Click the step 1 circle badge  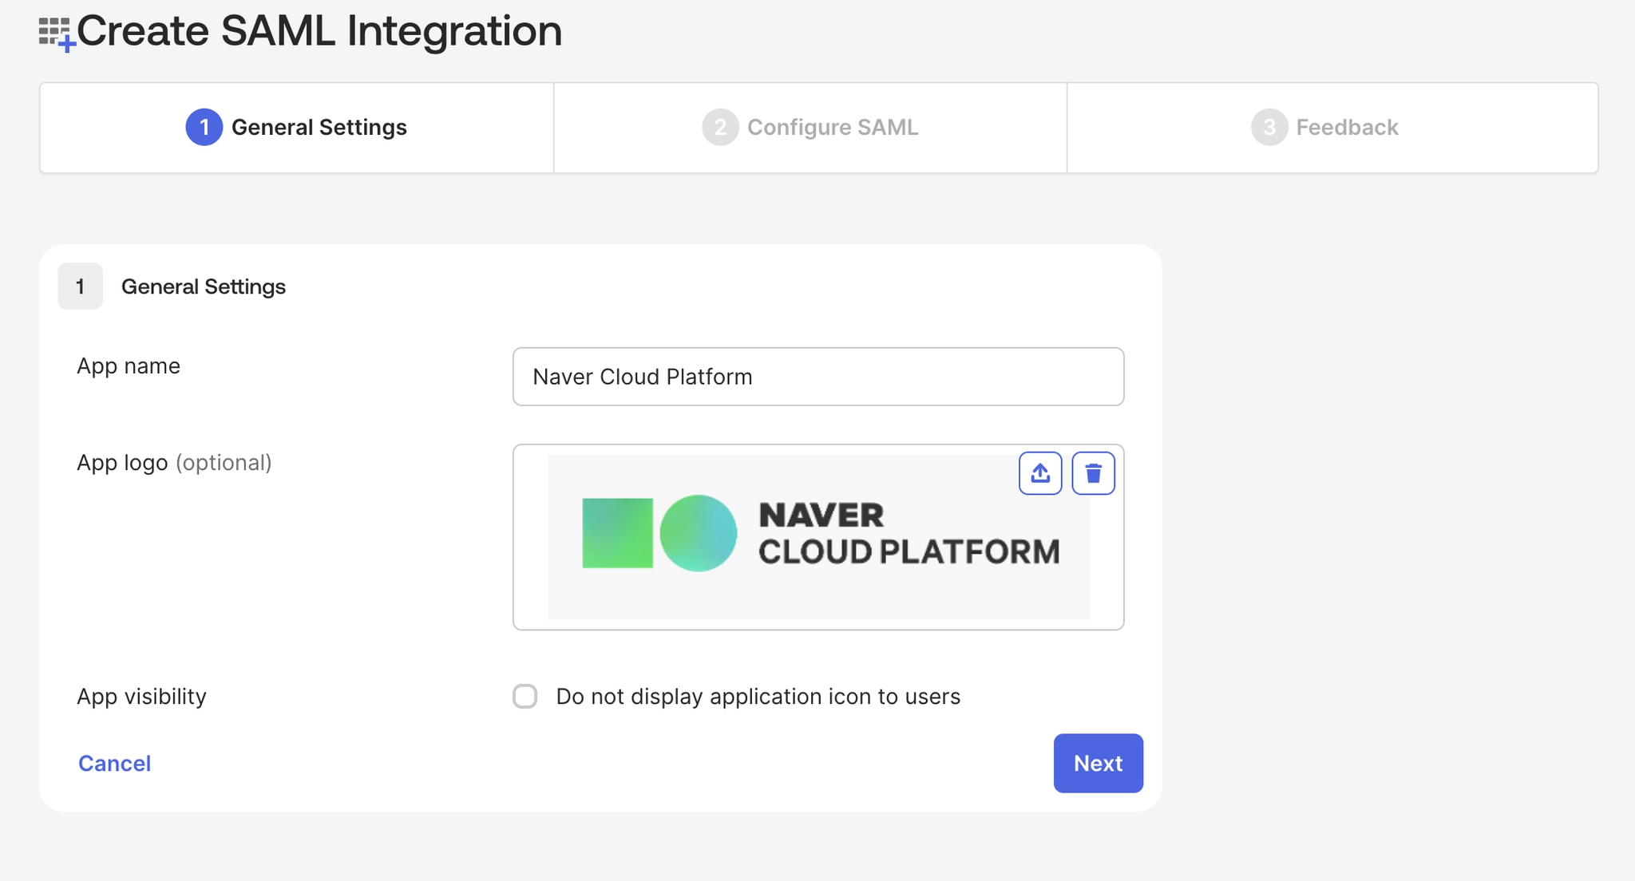204,128
